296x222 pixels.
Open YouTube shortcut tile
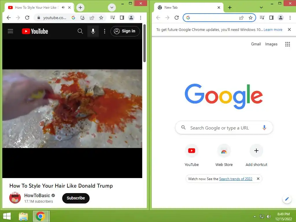tap(192, 155)
